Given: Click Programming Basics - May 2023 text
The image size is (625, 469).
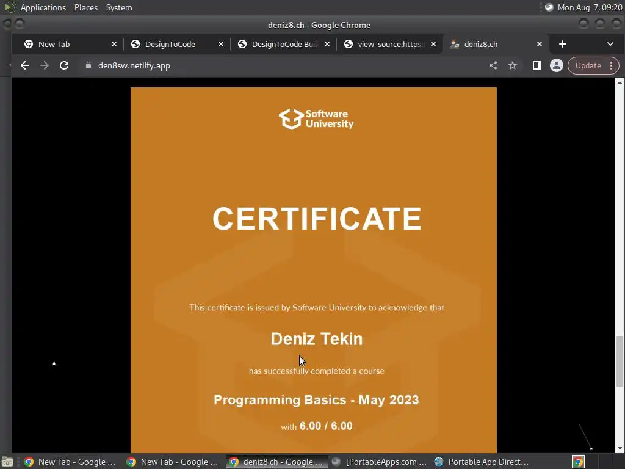Looking at the screenshot, I should click(x=316, y=400).
